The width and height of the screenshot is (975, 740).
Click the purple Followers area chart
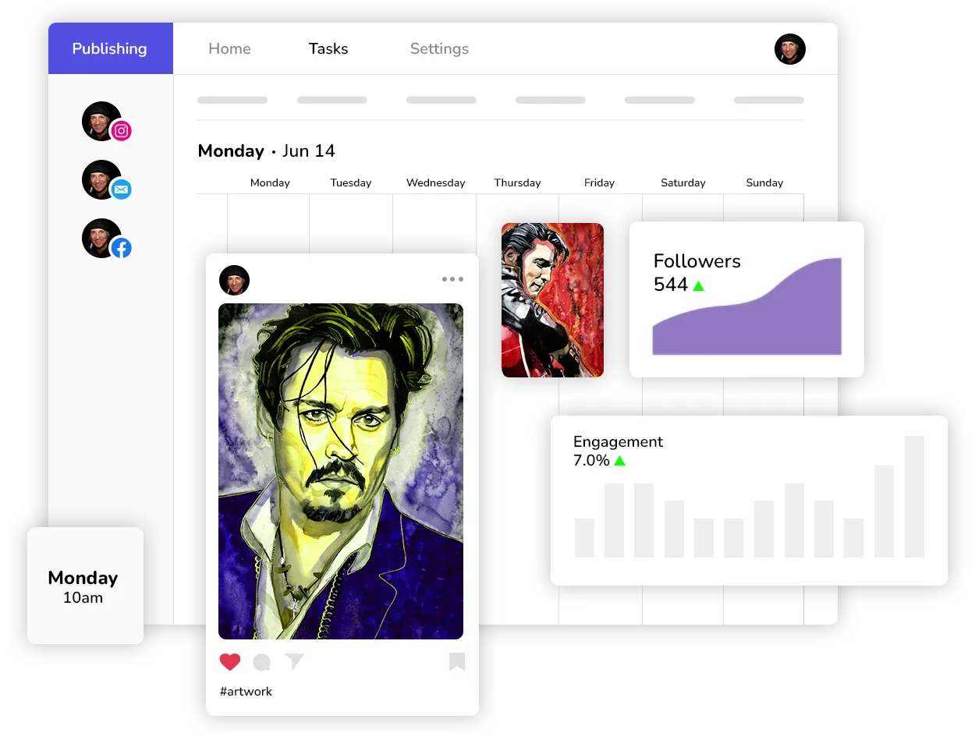pos(747,306)
